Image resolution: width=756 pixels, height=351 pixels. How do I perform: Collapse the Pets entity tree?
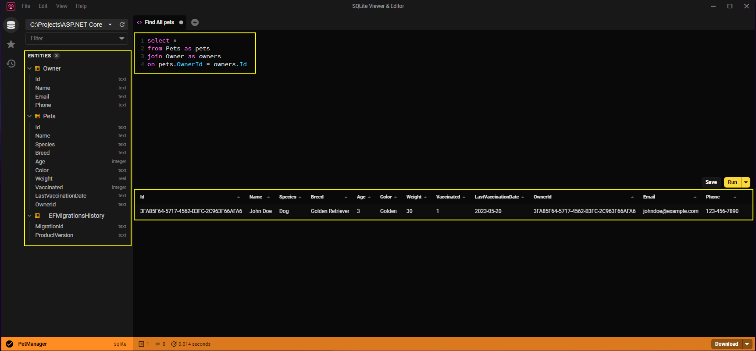click(x=29, y=116)
